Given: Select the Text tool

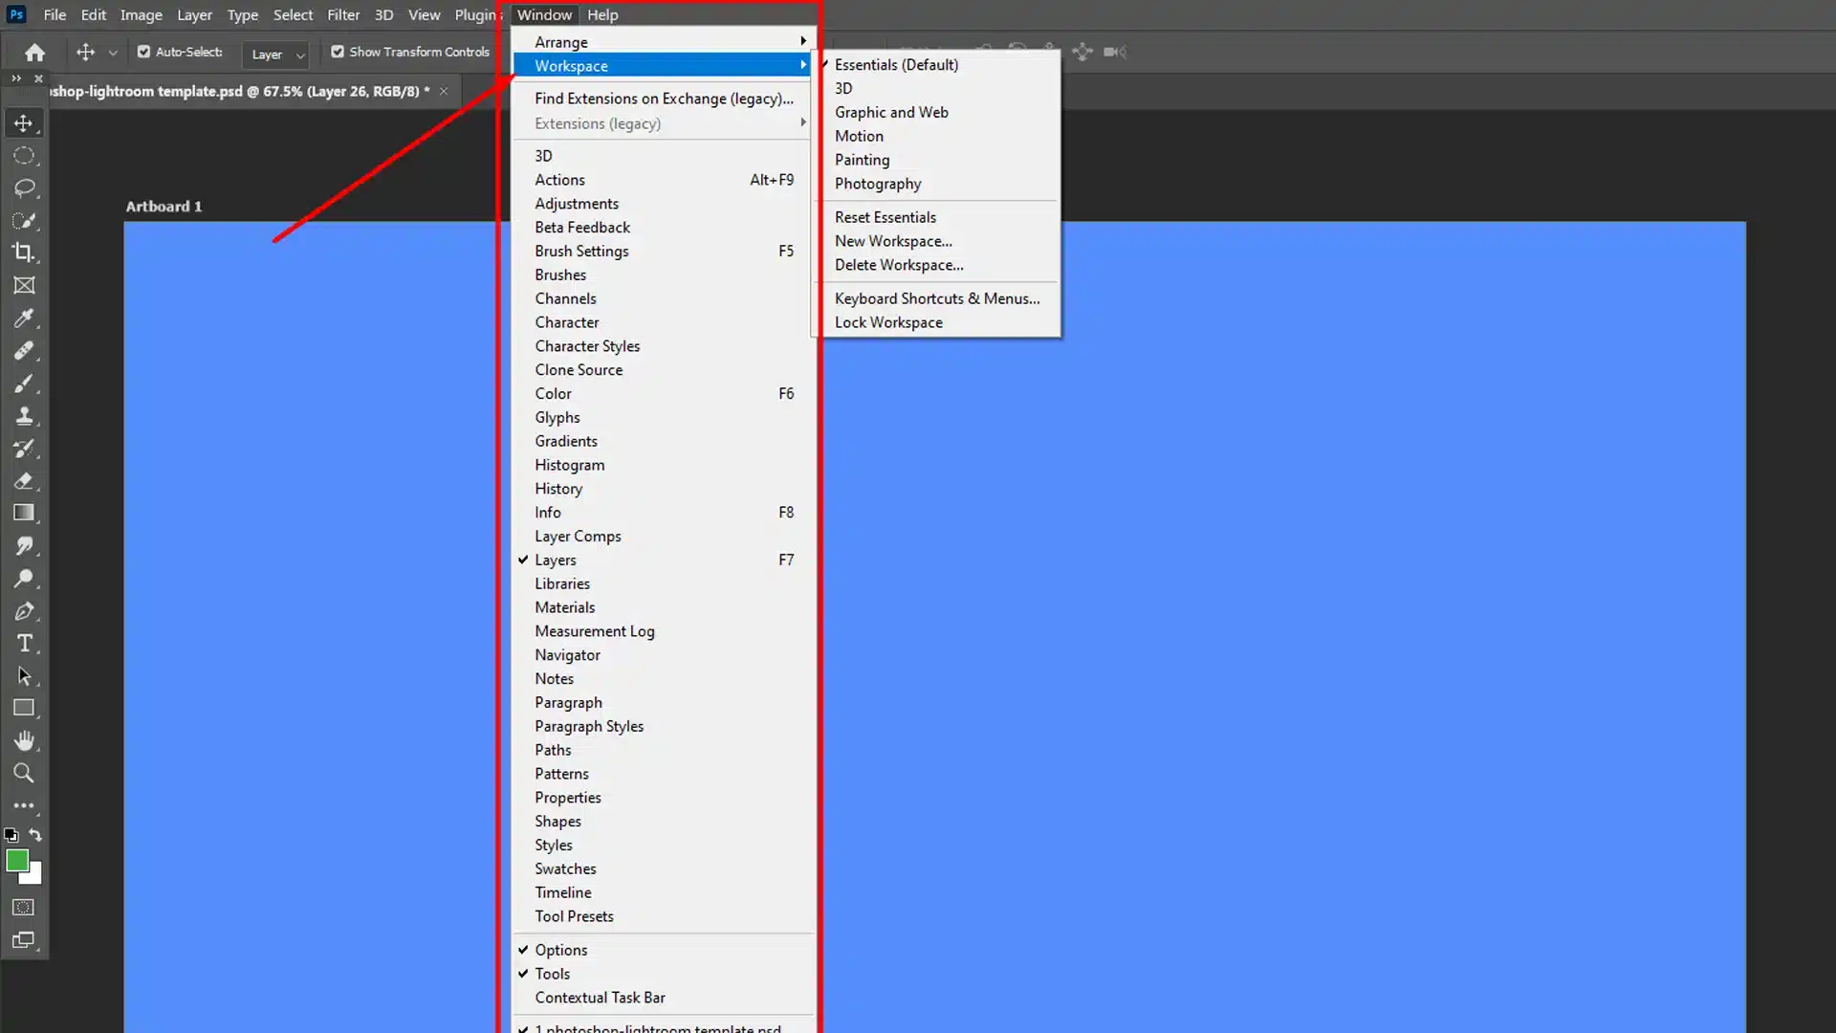Looking at the screenshot, I should (x=23, y=644).
